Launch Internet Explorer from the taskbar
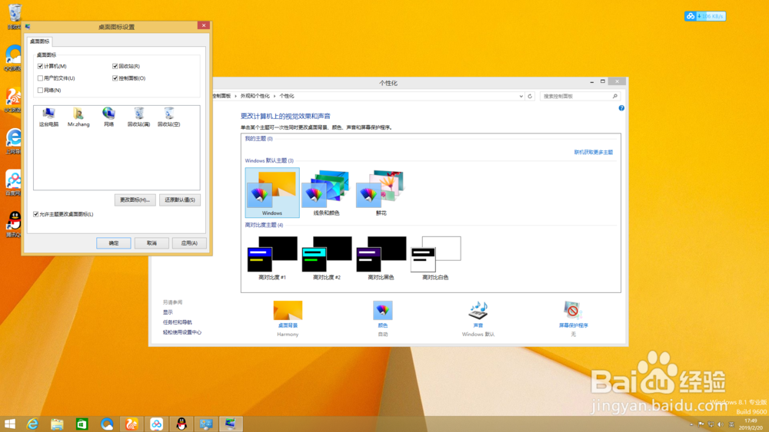 tap(32, 424)
